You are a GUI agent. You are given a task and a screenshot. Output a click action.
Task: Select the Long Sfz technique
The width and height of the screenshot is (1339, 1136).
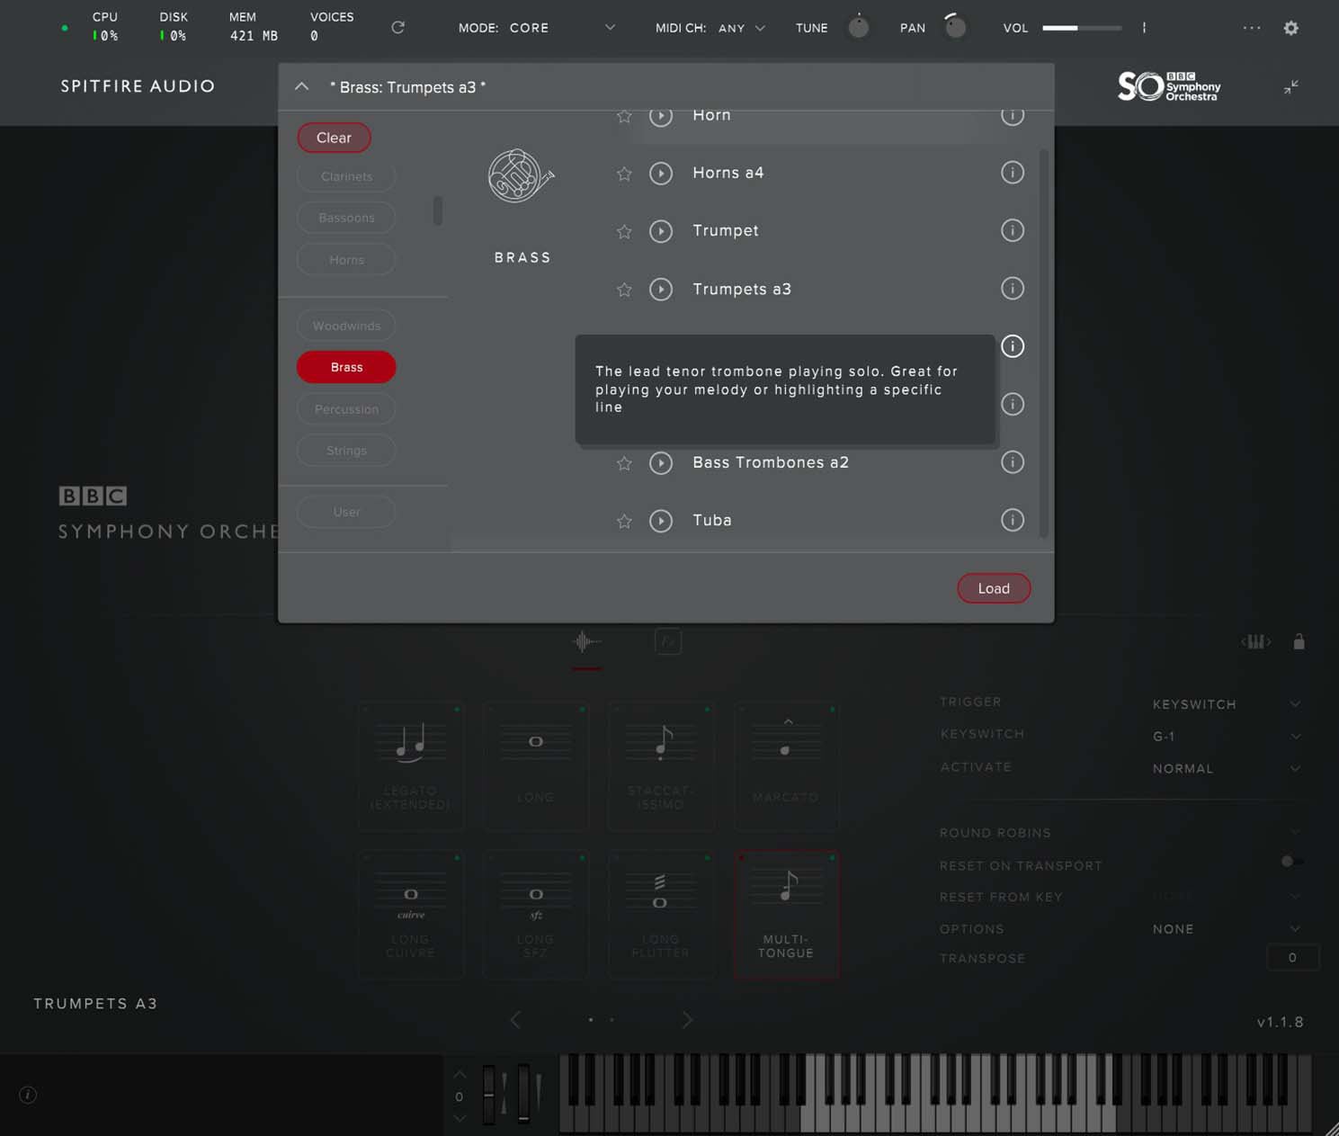point(536,915)
